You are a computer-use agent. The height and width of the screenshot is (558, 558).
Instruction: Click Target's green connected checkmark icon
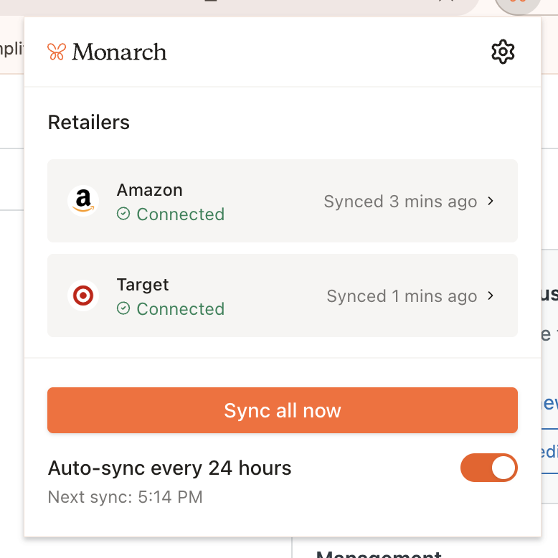click(x=123, y=308)
